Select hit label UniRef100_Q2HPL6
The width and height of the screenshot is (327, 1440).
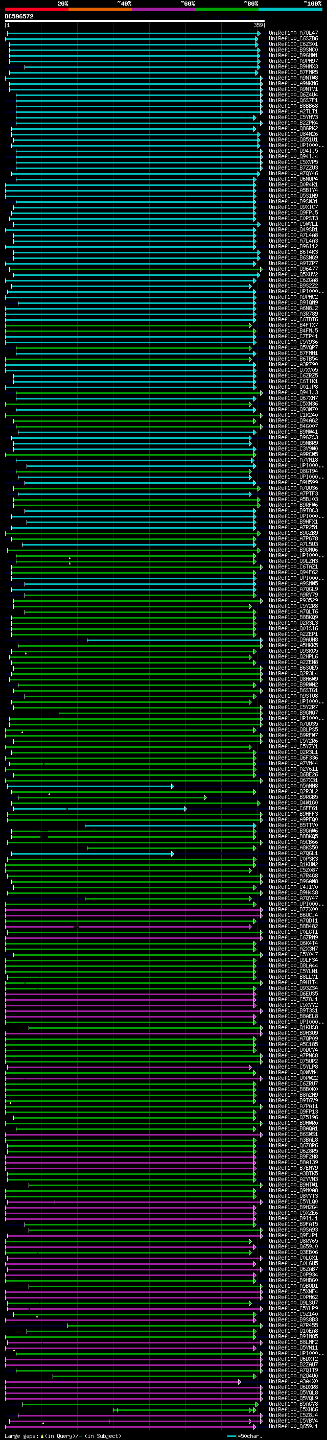293,657
